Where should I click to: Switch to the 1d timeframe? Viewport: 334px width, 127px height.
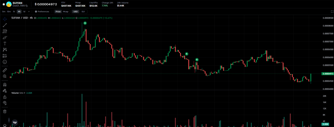tap(24, 12)
